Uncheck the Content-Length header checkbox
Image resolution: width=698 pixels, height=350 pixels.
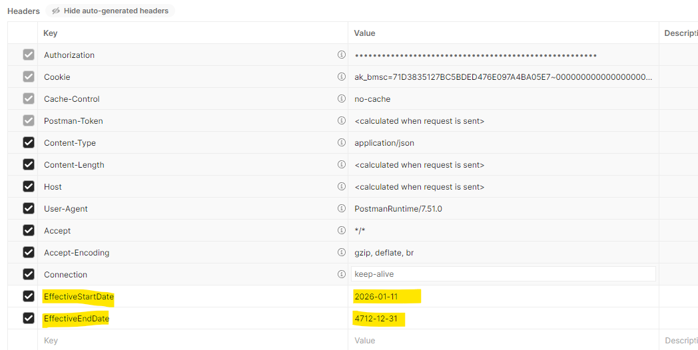[x=29, y=164]
